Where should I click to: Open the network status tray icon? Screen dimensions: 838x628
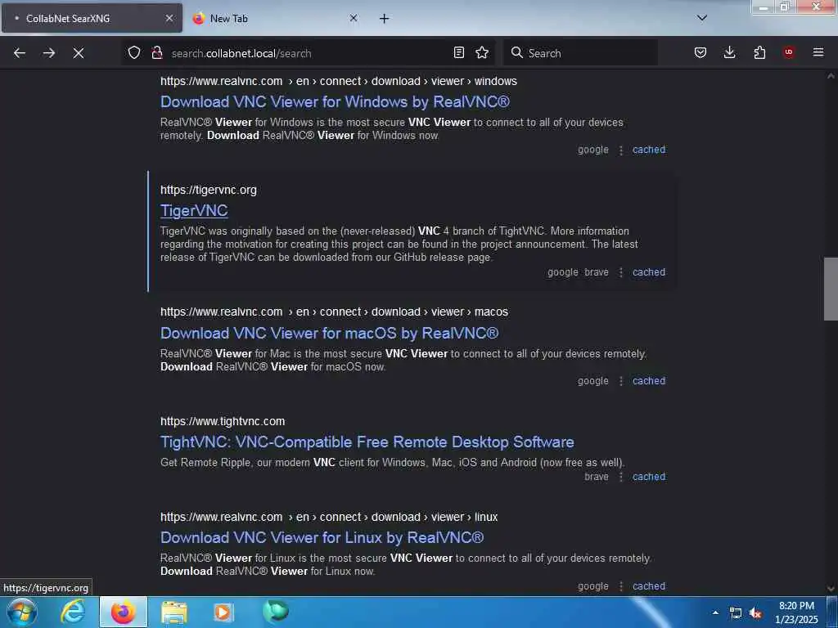[736, 613]
